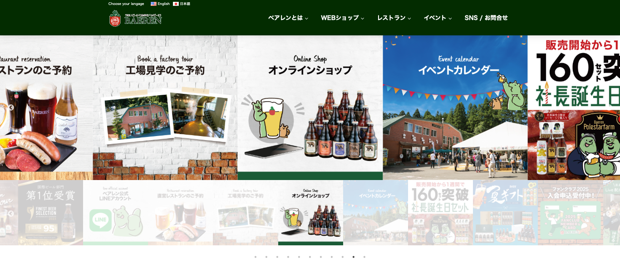
Task: Select the 160セット突破 社長誕生日セット thumbnail
Action: [440, 213]
